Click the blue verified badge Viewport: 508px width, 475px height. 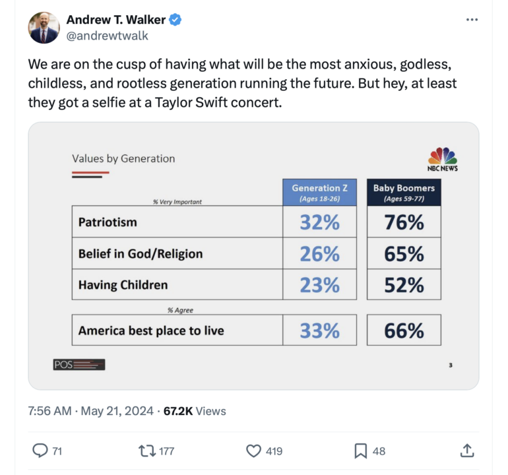click(x=175, y=20)
